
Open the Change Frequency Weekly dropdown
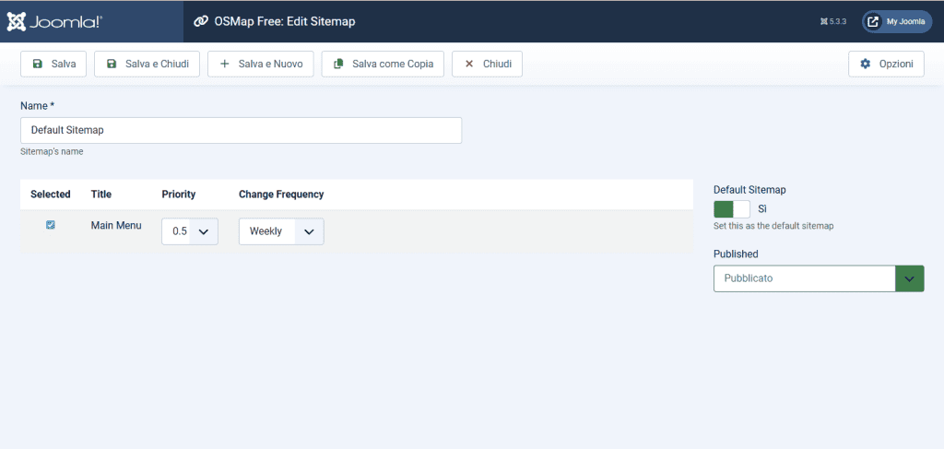click(x=281, y=231)
